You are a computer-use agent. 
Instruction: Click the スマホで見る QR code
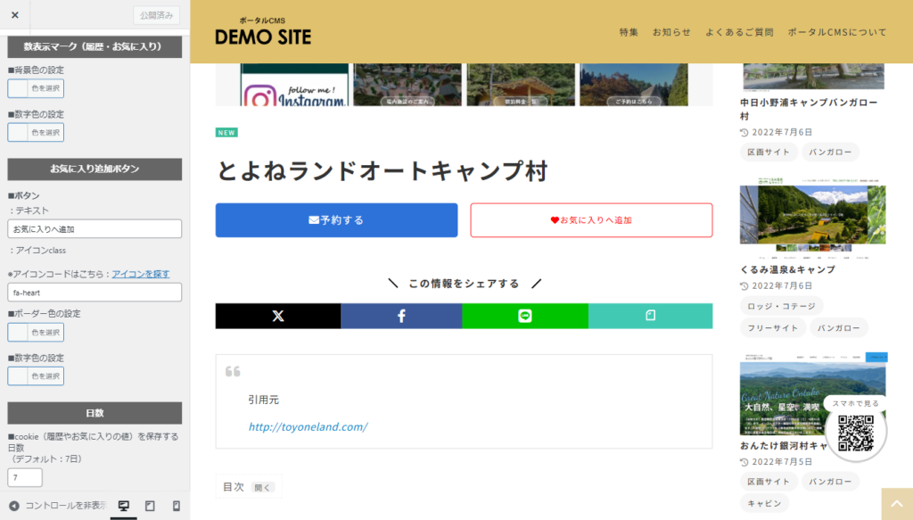[x=856, y=433]
